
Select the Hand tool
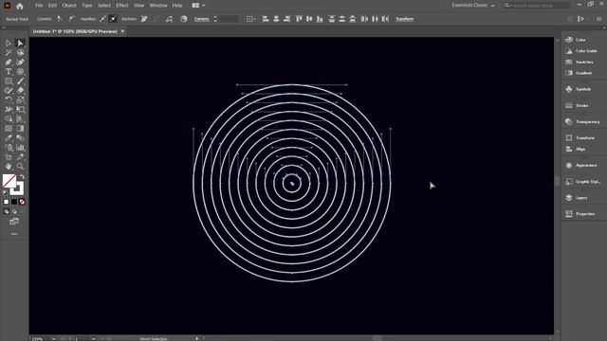coord(9,167)
